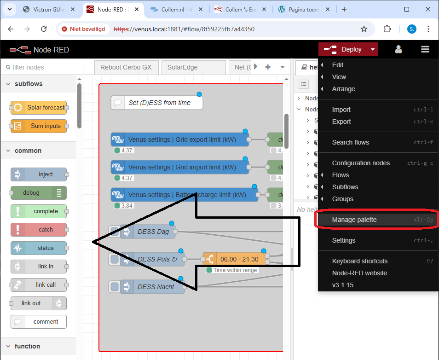Screen dimensions: 439x360
Task: Collapse the subflows palette category
Action: 8,84
